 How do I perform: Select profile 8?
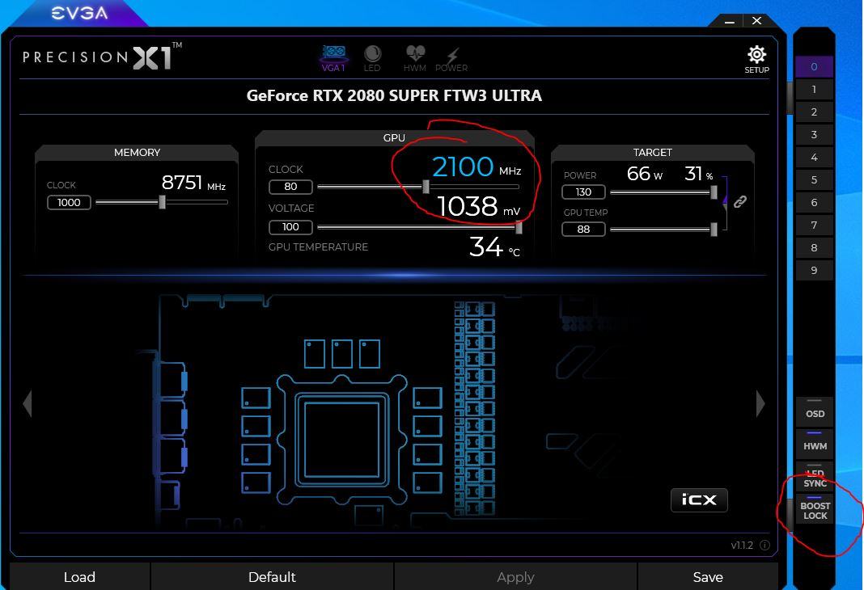(814, 247)
